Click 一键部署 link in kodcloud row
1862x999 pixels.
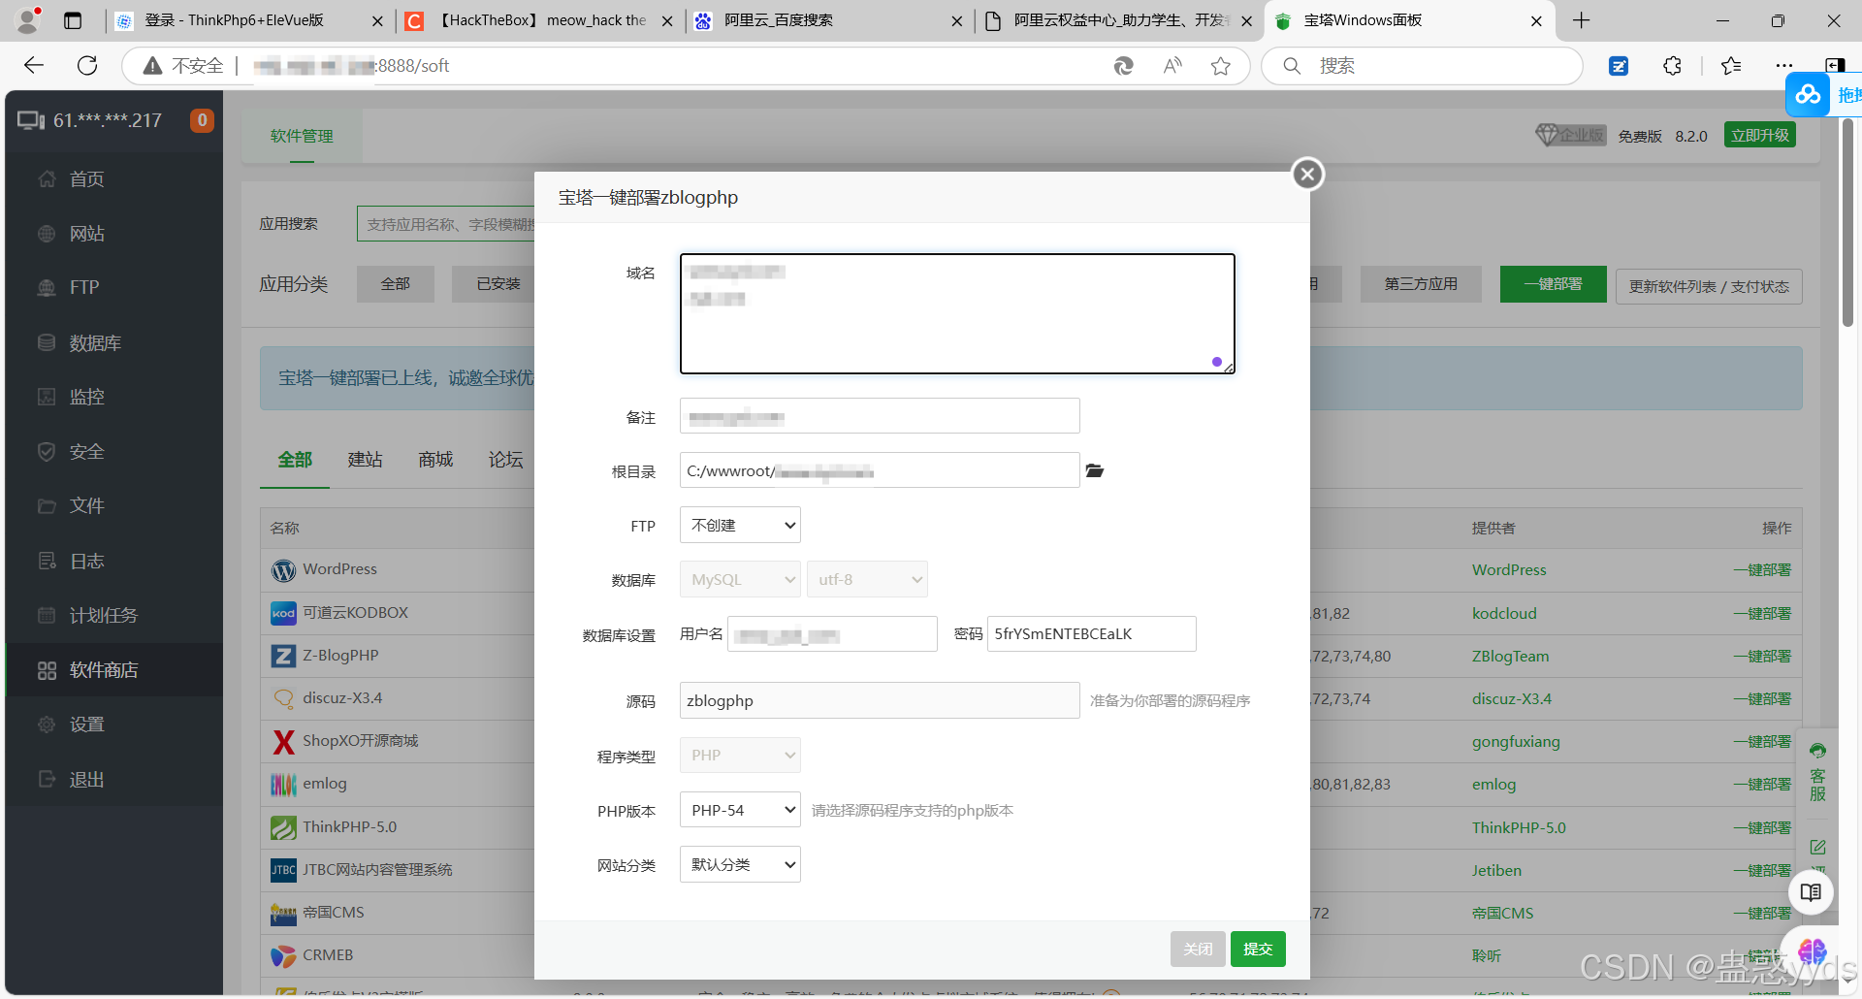[1762, 613]
